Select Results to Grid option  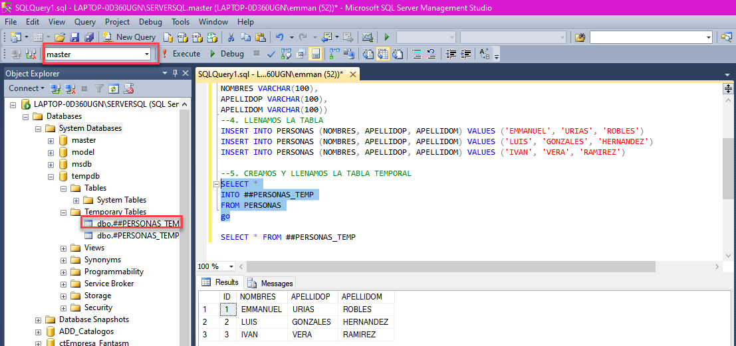[x=383, y=54]
